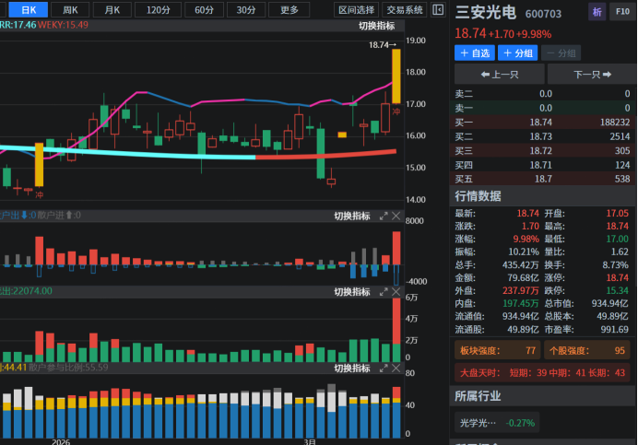Image resolution: width=638 pixels, height=445 pixels.
Task: Open 切换指标 on the main K-line chart
Action: click(376, 26)
